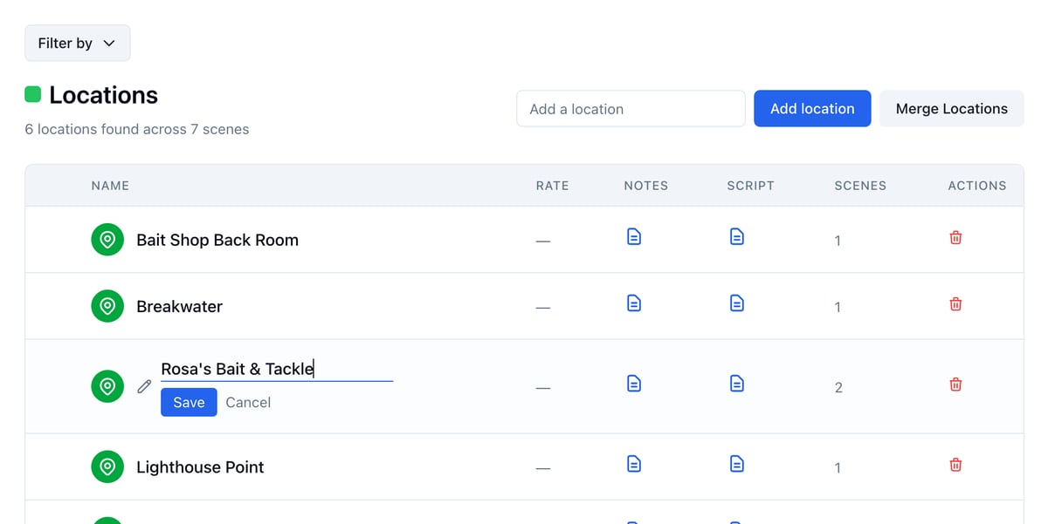The image size is (1048, 524).
Task: Click the SCRIPT column header
Action: [x=750, y=186]
